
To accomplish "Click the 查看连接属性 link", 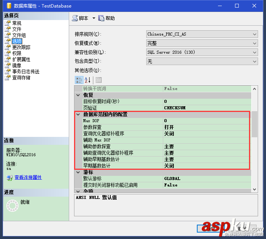I will [x=28, y=177].
